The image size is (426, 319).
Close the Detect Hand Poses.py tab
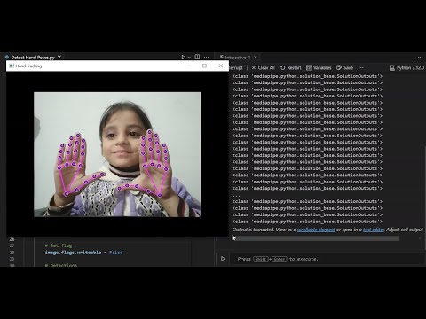coord(59,57)
